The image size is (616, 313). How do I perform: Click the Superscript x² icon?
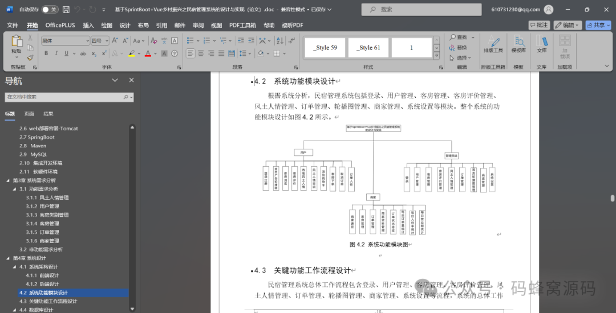tap(104, 53)
